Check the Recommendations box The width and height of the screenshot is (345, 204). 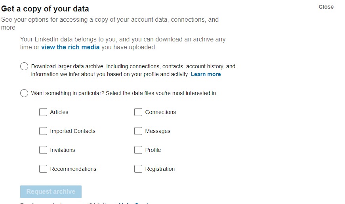pyautogui.click(x=43, y=169)
